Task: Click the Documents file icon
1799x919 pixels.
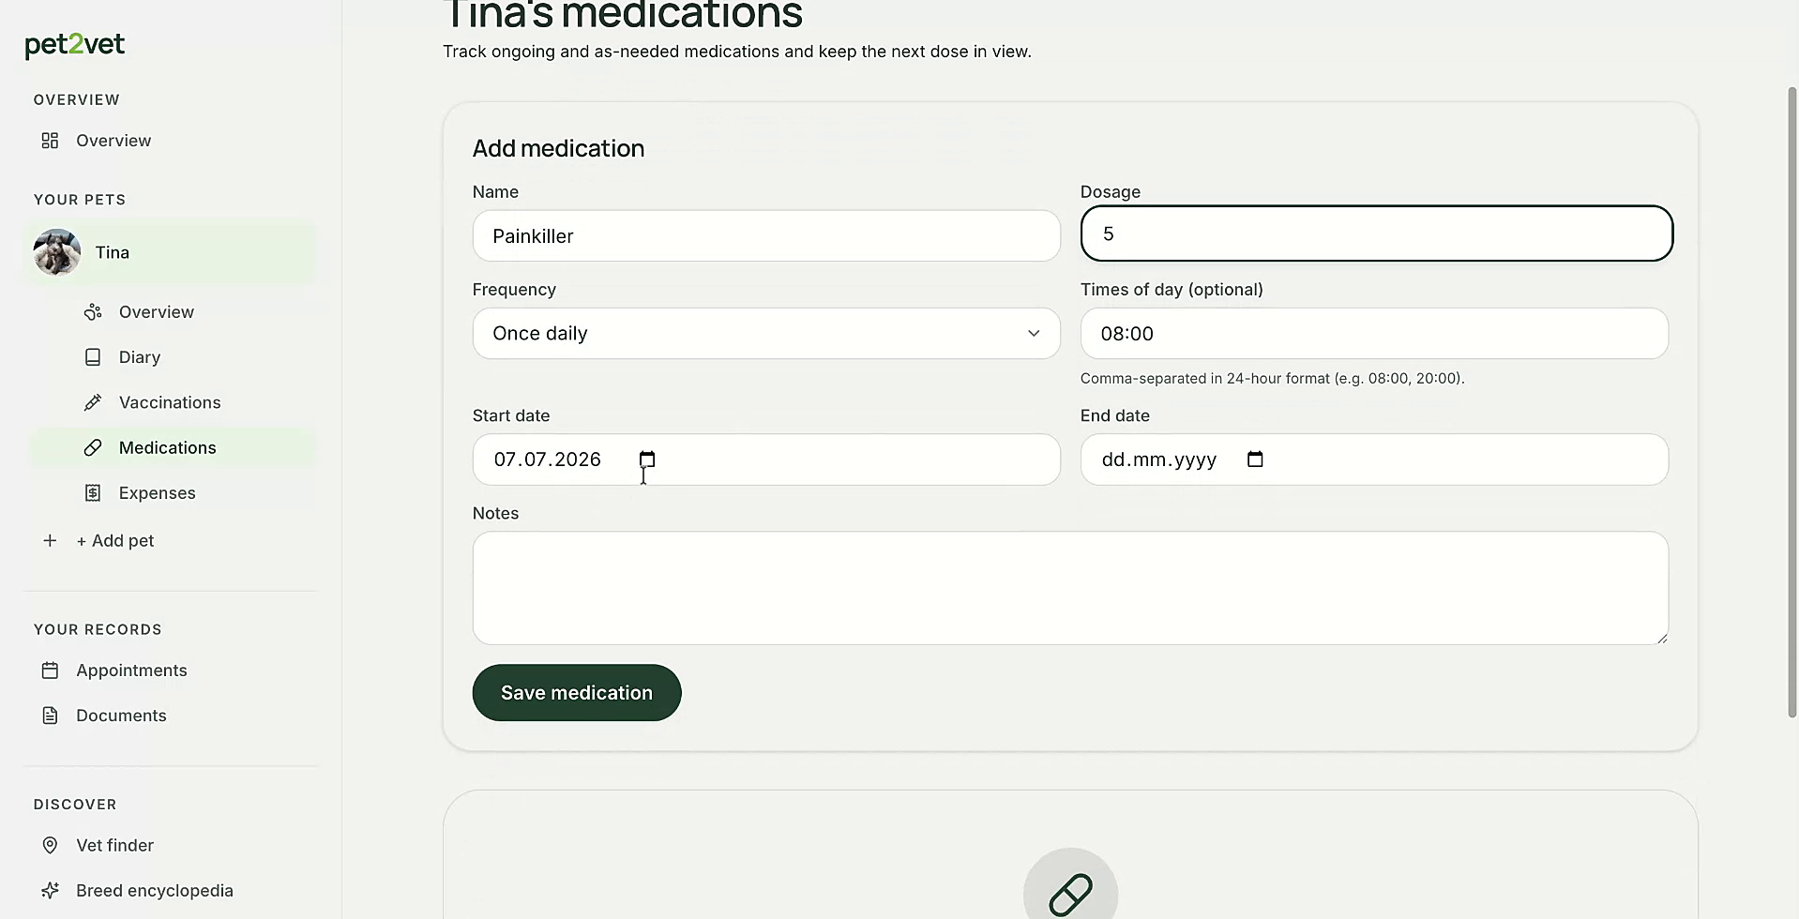Action: 51,716
